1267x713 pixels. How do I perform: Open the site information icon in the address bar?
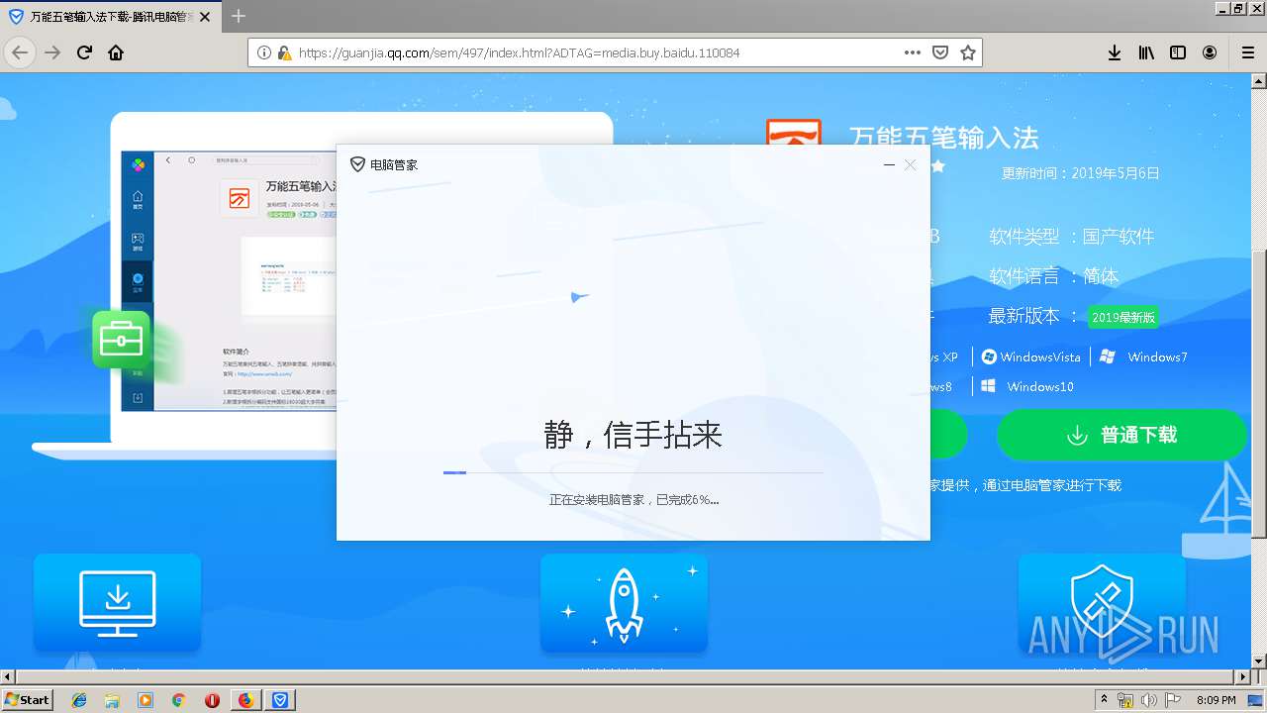pyautogui.click(x=264, y=52)
